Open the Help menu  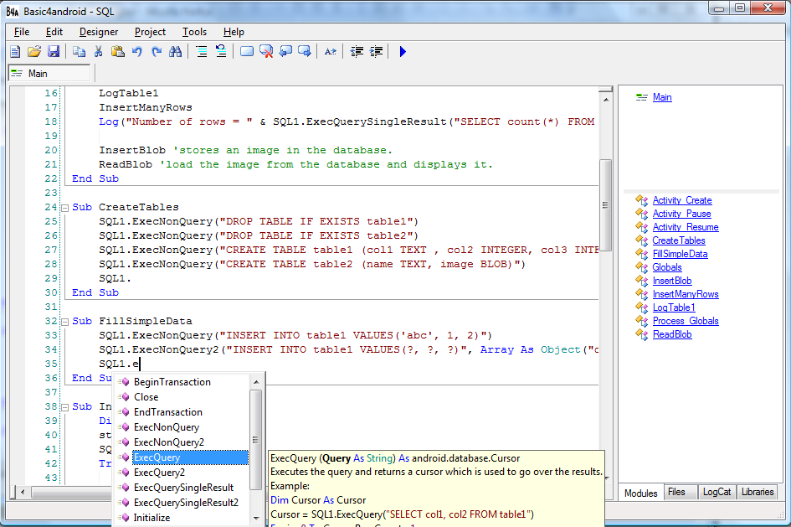(234, 32)
